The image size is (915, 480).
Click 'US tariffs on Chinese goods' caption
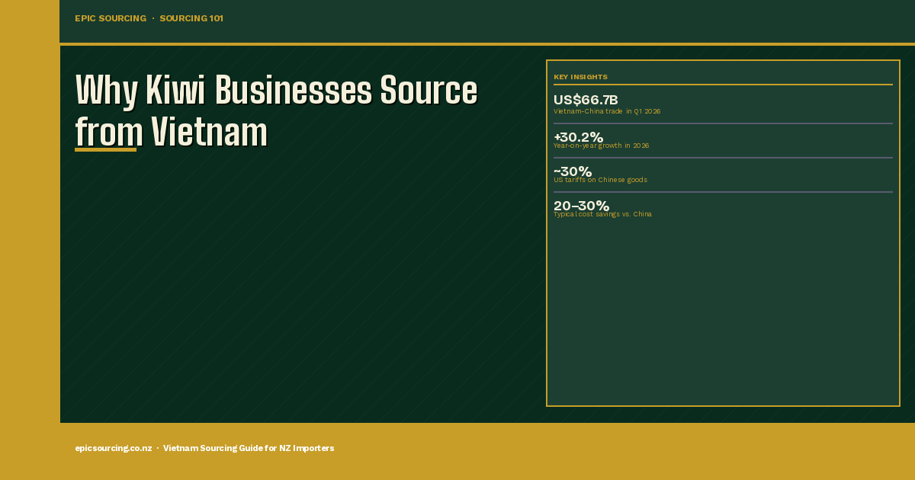600,180
